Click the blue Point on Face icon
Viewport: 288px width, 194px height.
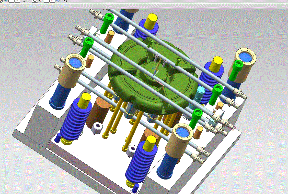tap(58, 1)
